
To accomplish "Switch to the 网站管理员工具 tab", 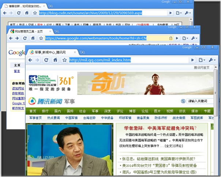I will 29,31.
